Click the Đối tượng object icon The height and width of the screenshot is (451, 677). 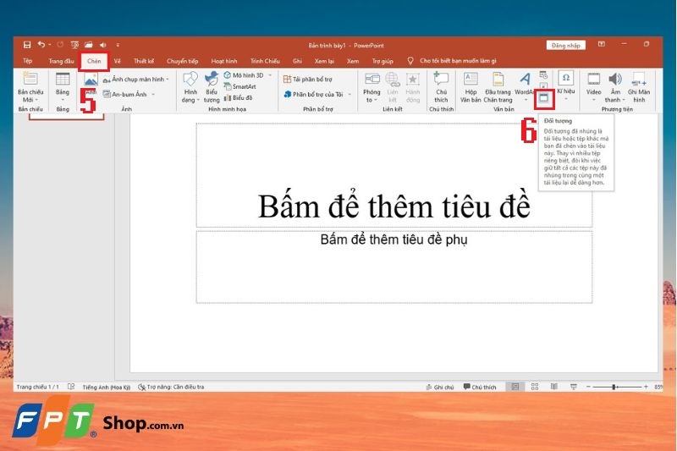click(x=544, y=99)
